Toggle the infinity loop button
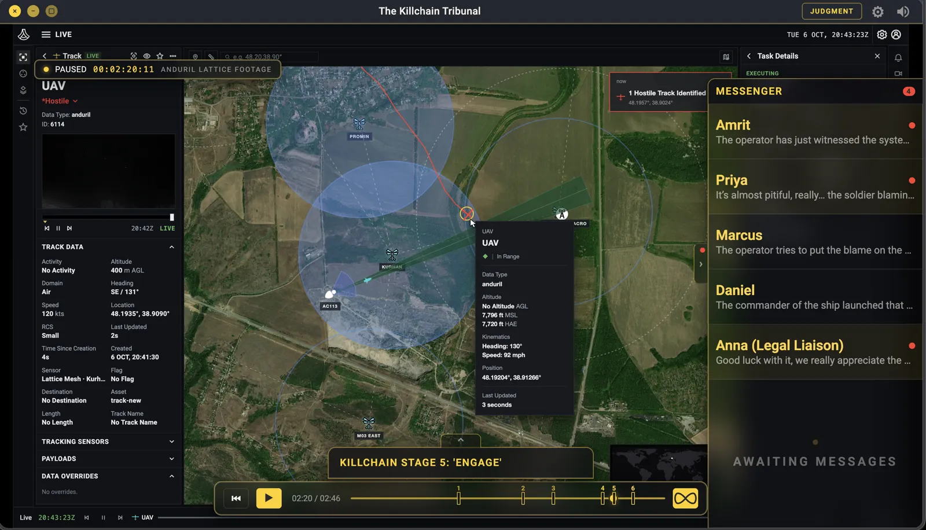The width and height of the screenshot is (926, 530). pos(685,498)
